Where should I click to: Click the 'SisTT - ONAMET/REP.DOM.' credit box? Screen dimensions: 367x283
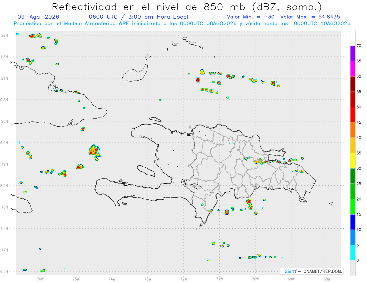[x=312, y=271]
